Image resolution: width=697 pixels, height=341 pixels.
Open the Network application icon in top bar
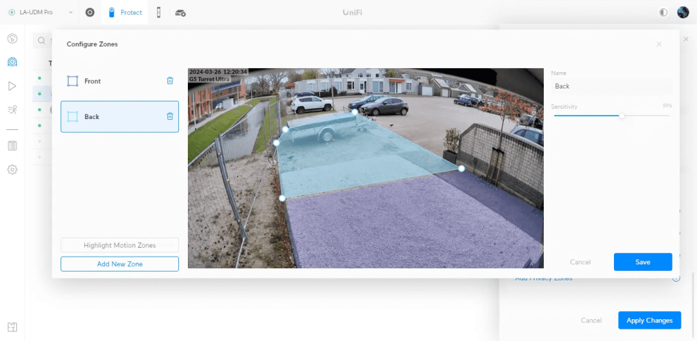(x=90, y=13)
